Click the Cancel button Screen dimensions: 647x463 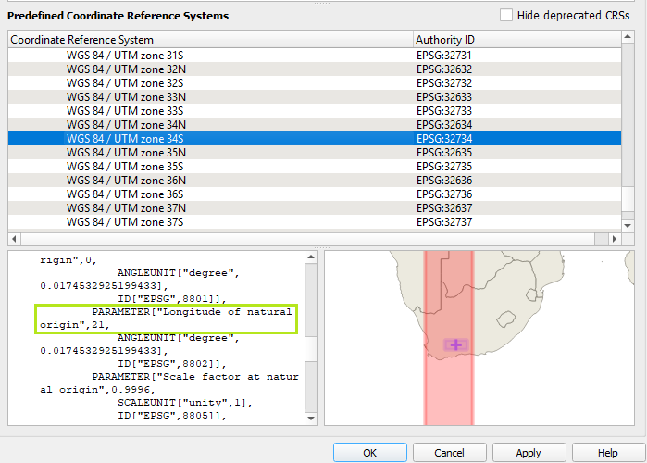449,453
